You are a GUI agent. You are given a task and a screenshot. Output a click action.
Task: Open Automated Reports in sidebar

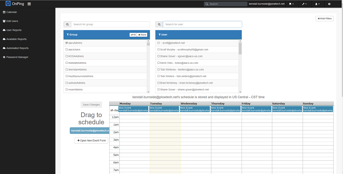coord(16,48)
